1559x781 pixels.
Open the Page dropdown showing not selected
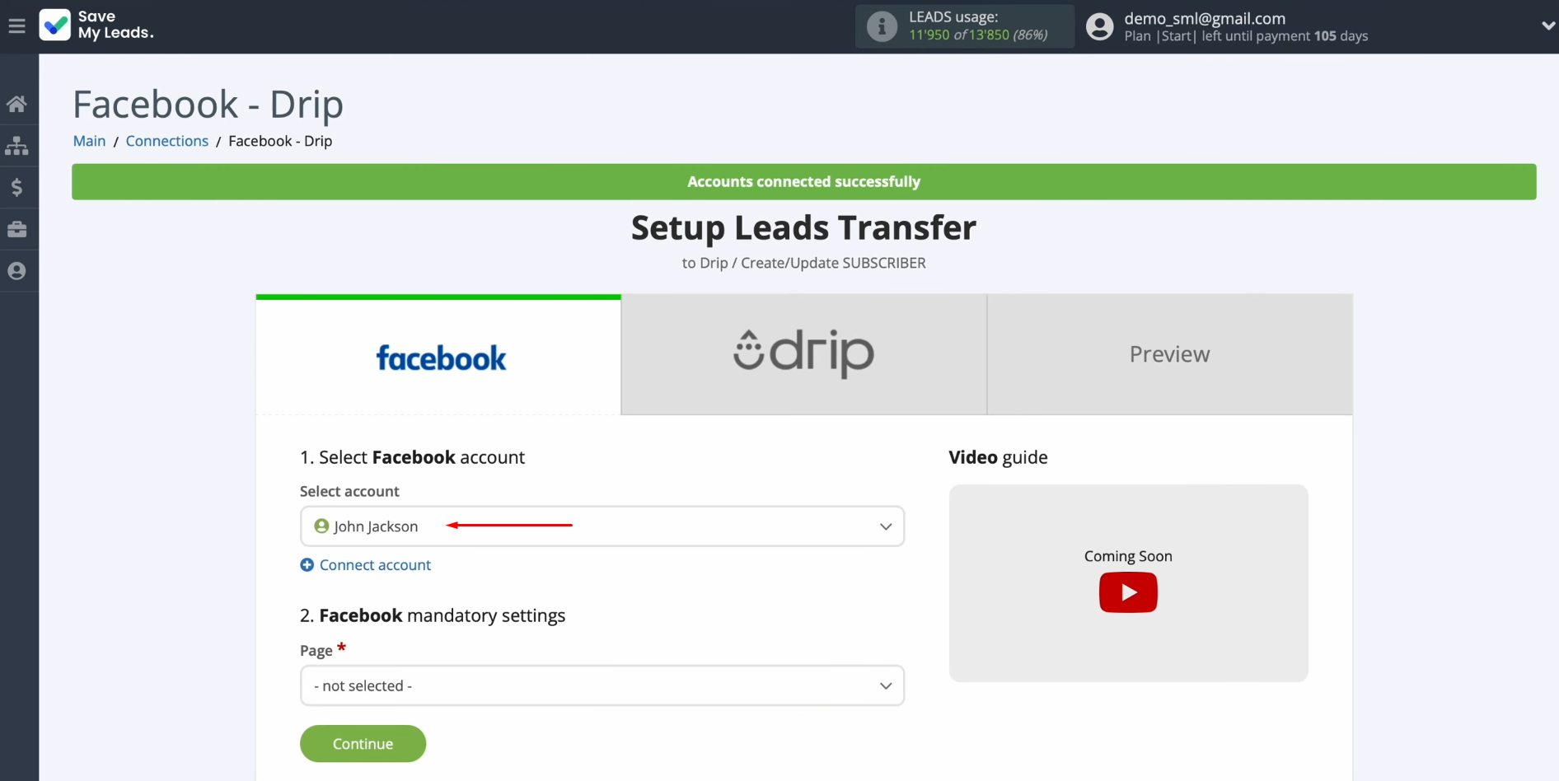602,685
